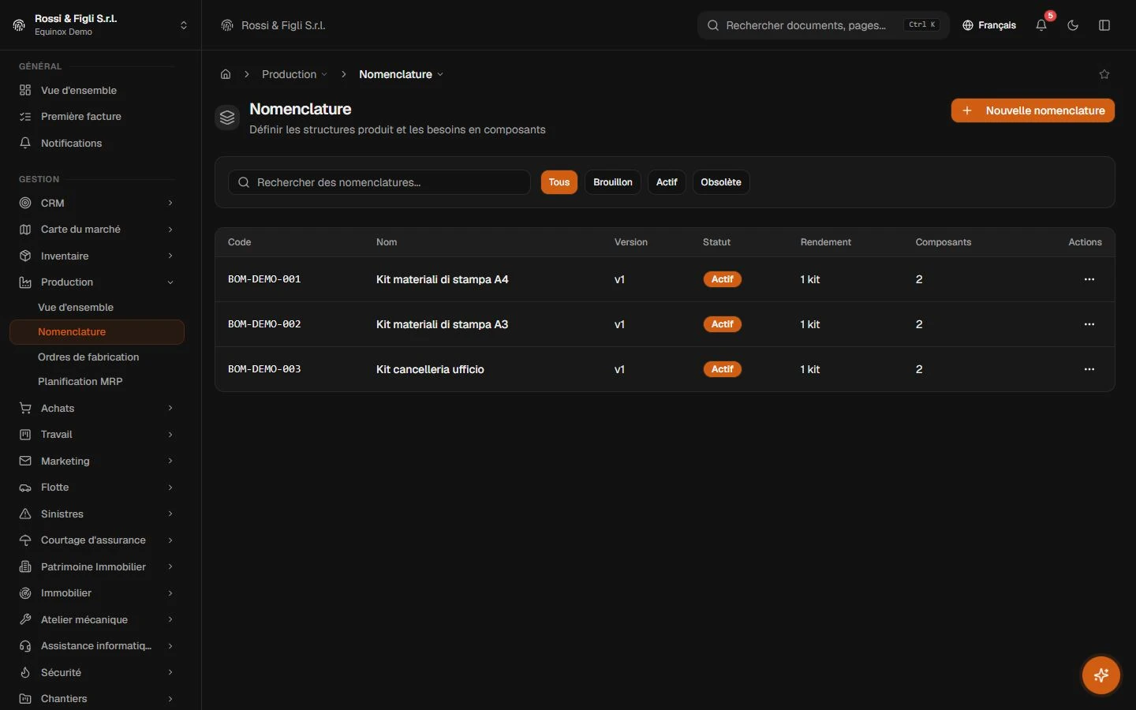Open notifications bell in top bar
Screen dimensions: 1136x710
(x=1041, y=25)
